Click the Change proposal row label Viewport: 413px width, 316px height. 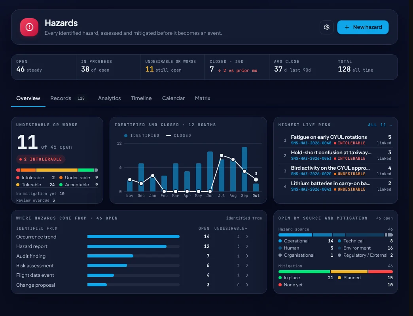pyautogui.click(x=36, y=285)
